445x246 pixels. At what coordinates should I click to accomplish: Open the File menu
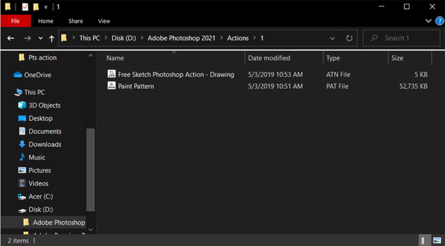[x=15, y=21]
